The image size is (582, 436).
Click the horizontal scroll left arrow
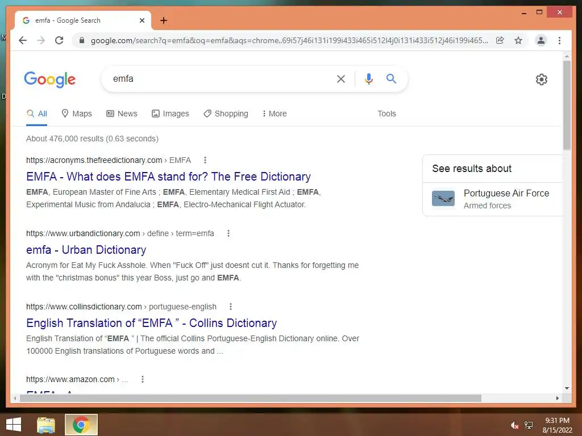coord(15,398)
